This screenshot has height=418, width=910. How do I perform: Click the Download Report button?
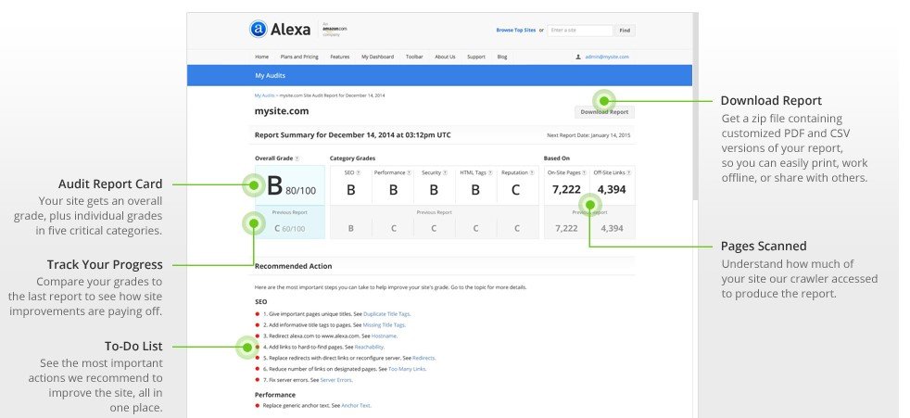(x=604, y=112)
